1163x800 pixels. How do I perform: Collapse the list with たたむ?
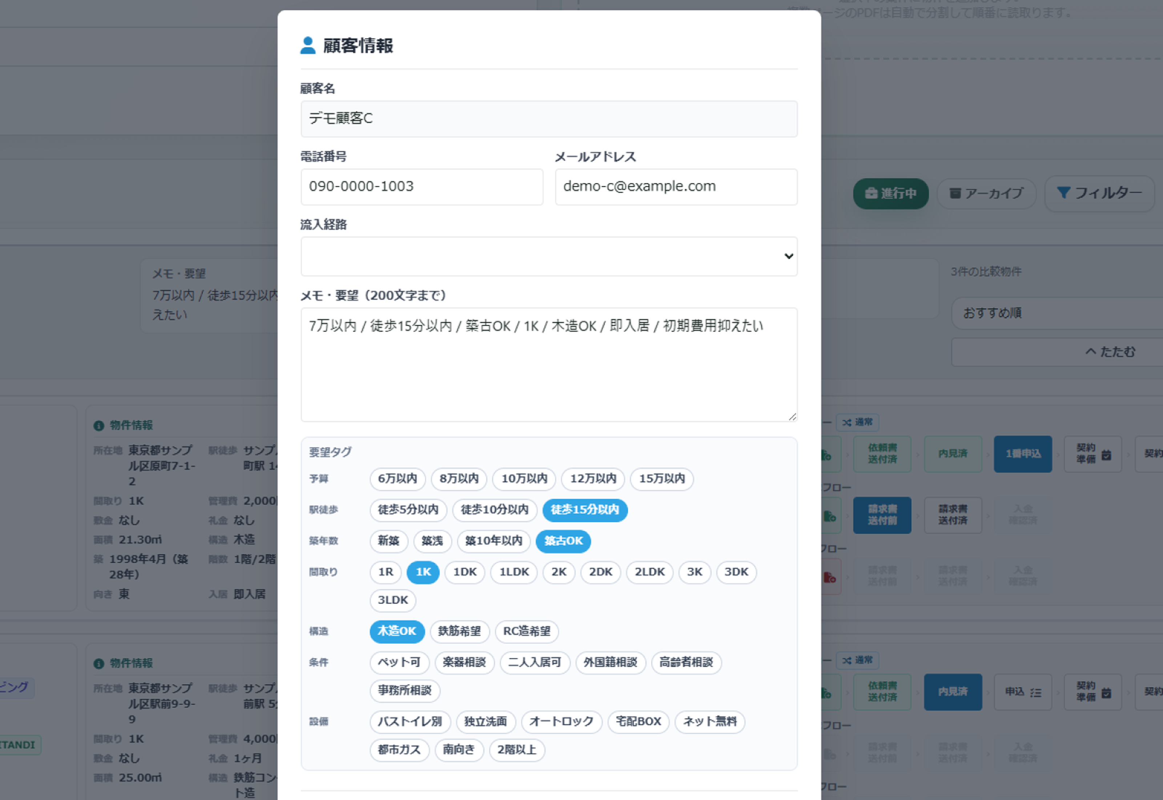[1057, 352]
